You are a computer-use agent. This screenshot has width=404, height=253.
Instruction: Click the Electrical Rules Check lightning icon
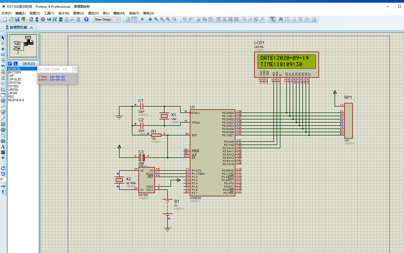coord(314,19)
